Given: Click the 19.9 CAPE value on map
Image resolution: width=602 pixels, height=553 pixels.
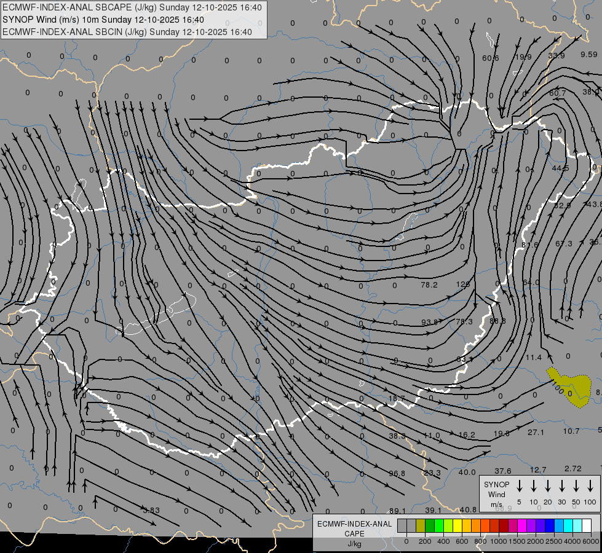Looking at the screenshot, I should (523, 57).
